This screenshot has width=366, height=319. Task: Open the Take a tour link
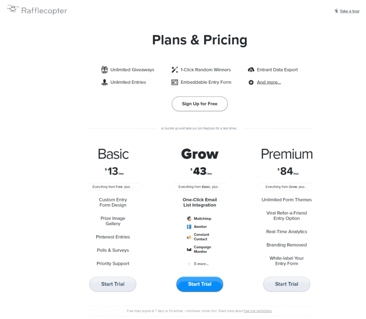[349, 11]
